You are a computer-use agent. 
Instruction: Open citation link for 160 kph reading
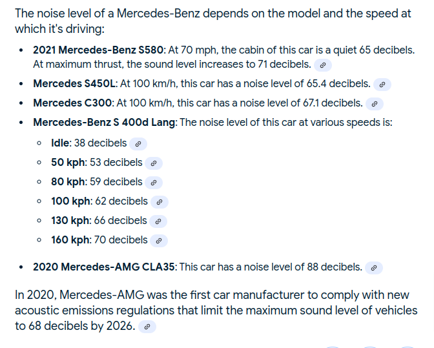click(159, 241)
